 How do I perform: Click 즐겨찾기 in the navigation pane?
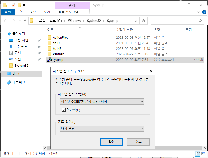(x=18, y=34)
